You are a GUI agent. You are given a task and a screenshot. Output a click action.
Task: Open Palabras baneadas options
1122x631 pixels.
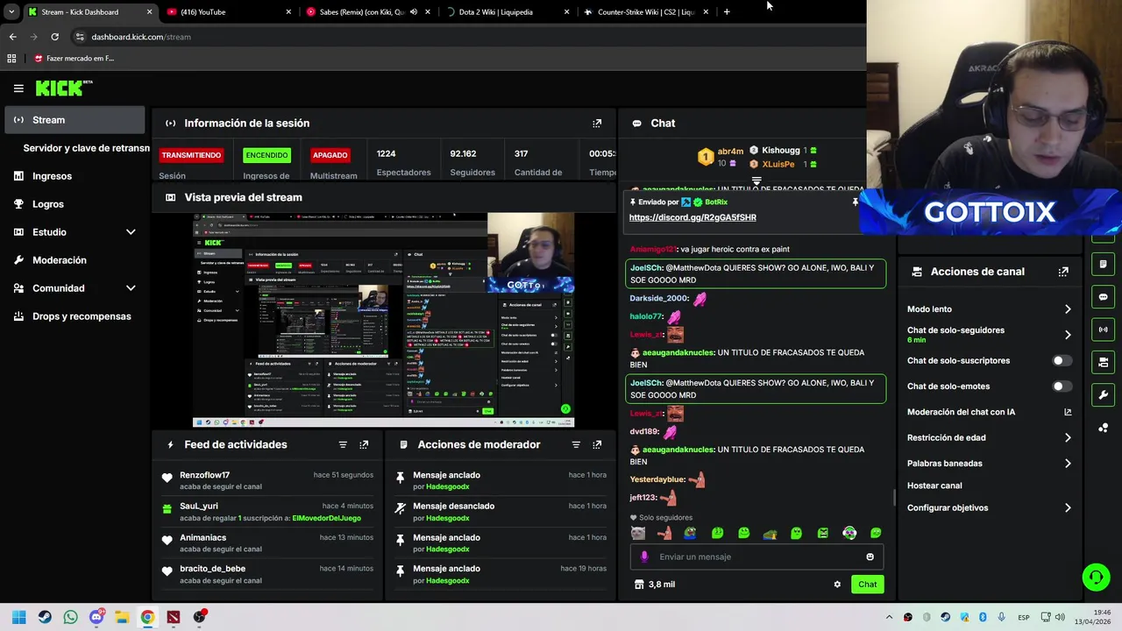click(x=989, y=464)
